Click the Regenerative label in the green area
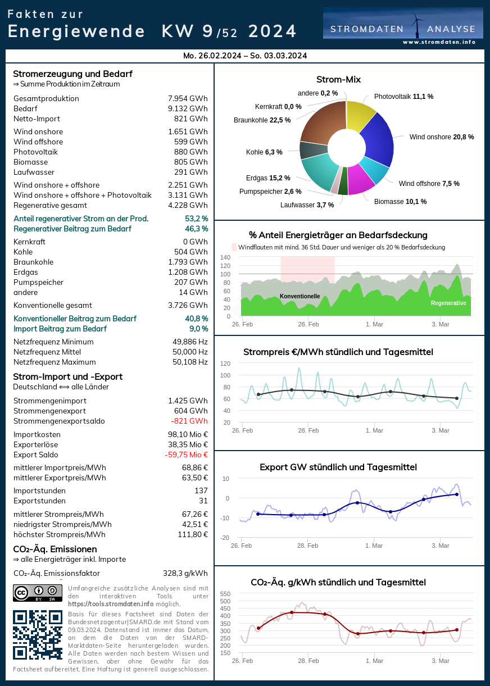 coord(448,303)
